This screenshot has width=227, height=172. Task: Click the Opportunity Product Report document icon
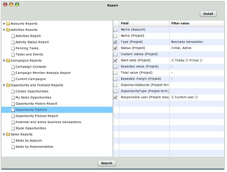(13, 116)
